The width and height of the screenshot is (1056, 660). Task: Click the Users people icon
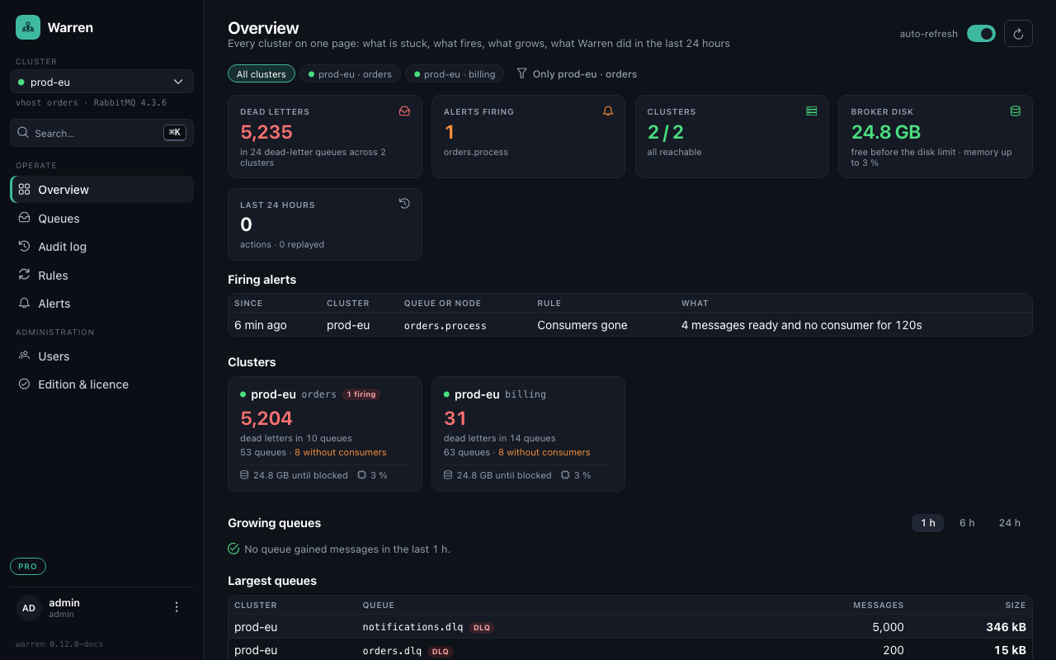24,356
